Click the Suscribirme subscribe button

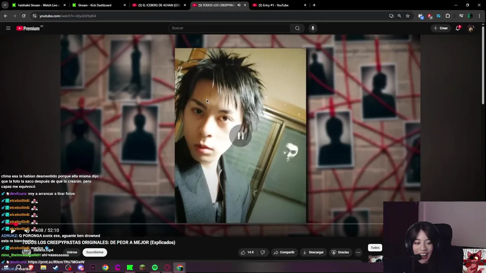(x=95, y=252)
